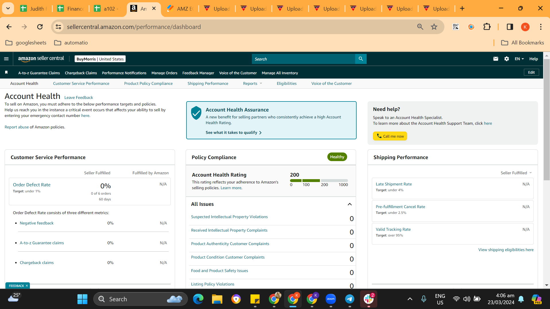Open the All Bookmarks folder
The height and width of the screenshot is (309, 550).
tap(522, 43)
